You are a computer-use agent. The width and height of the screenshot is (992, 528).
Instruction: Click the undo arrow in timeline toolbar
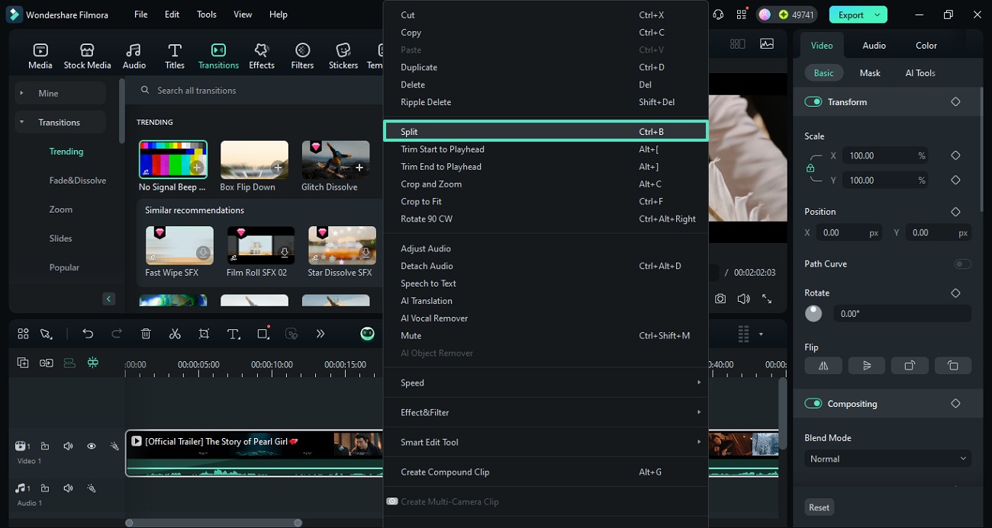pyautogui.click(x=88, y=334)
